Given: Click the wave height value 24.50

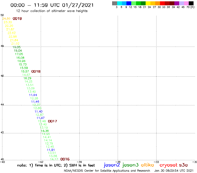Looking at the screenshot, I should 6,19.
